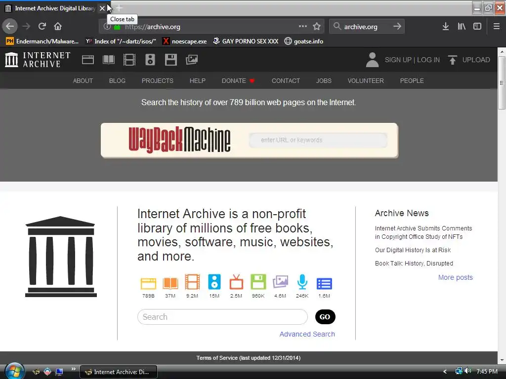Image resolution: width=506 pixels, height=379 pixels.
Task: Open the site information icon in address bar
Action: (107, 27)
